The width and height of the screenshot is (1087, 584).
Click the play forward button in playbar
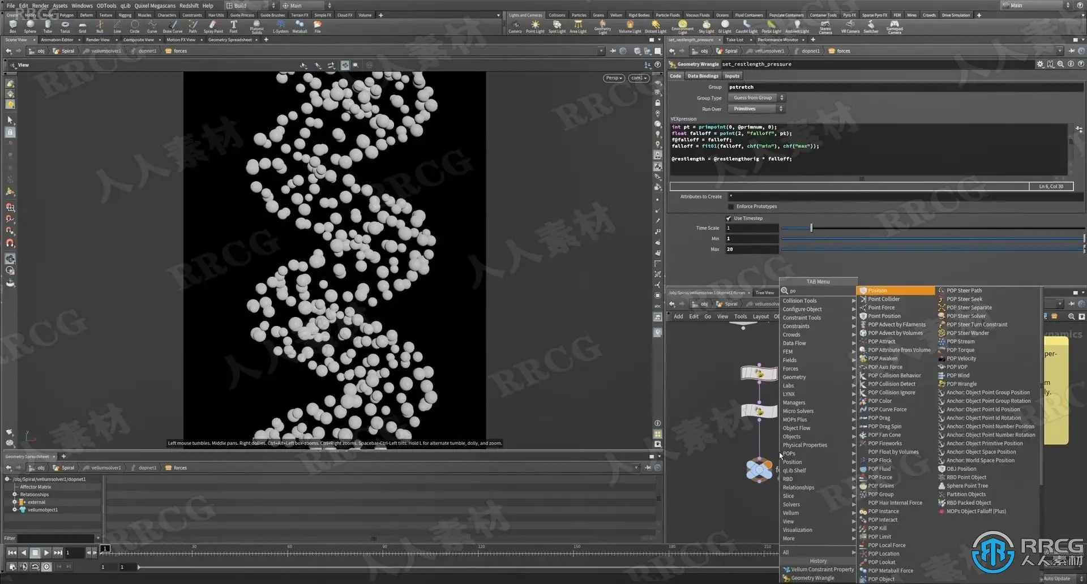47,552
